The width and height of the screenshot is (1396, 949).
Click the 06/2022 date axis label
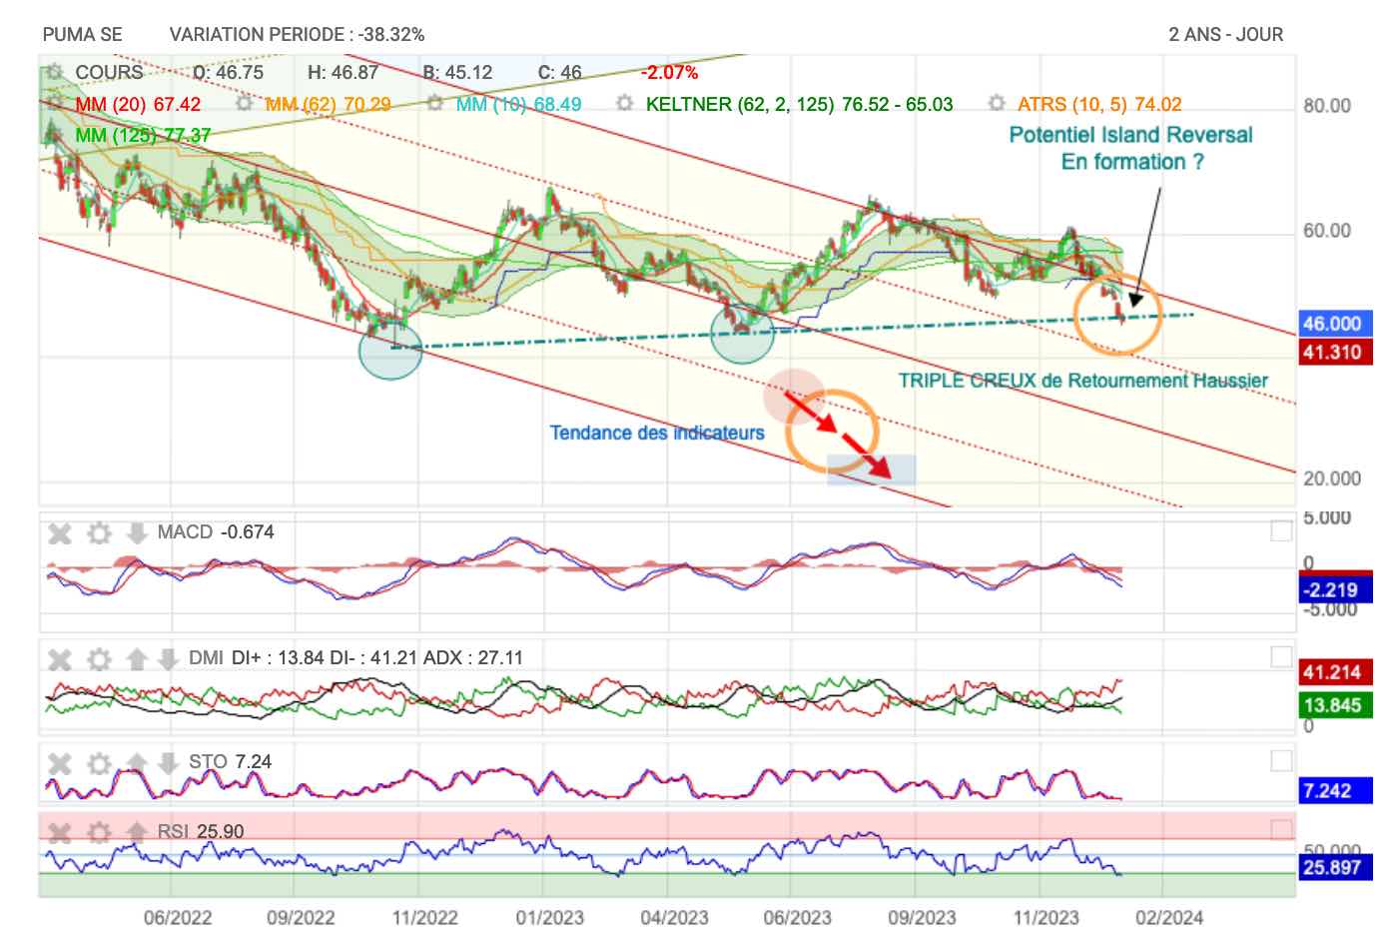[x=178, y=917]
